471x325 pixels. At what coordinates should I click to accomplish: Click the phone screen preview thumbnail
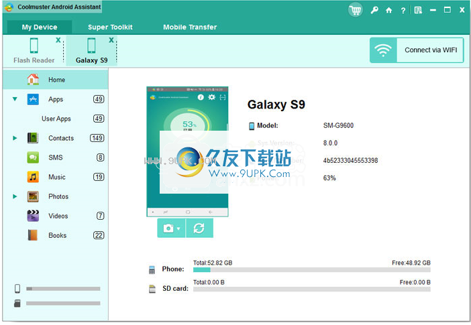[187, 151]
